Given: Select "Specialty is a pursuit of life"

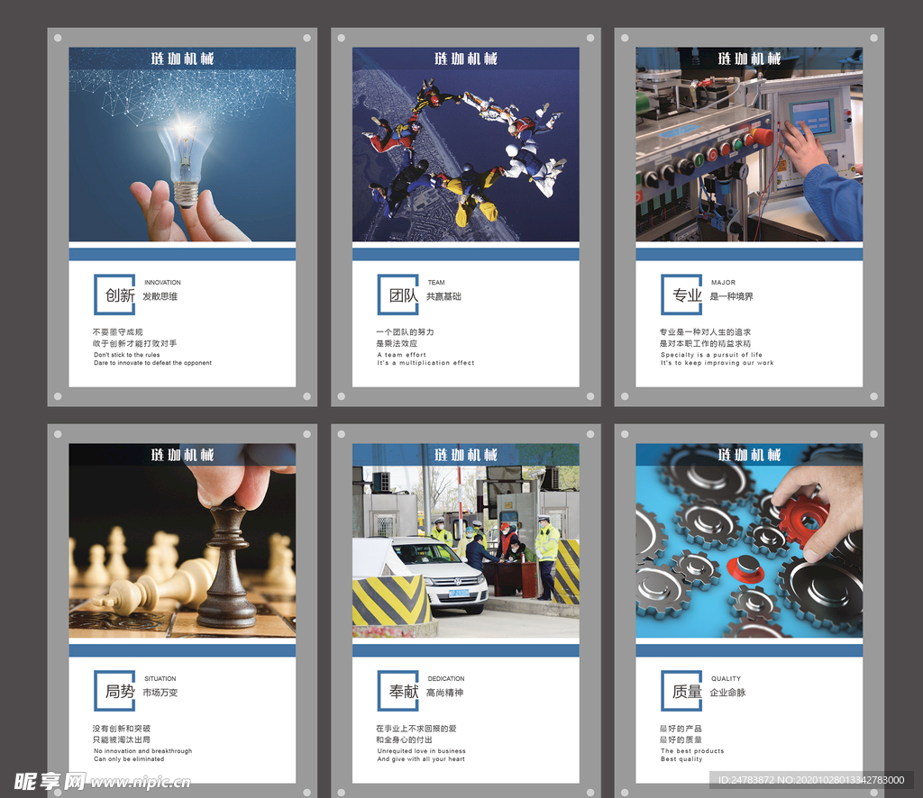Looking at the screenshot, I should [x=711, y=355].
